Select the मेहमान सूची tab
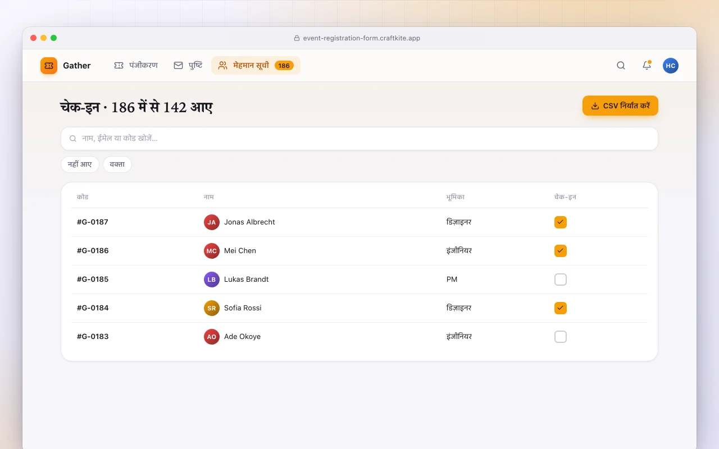 pyautogui.click(x=256, y=66)
